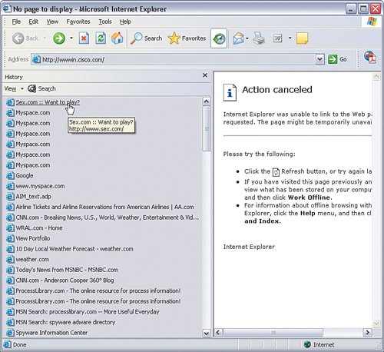384x352 pixels.
Task: Open the Favorites star toolbar button
Action: 187,38
